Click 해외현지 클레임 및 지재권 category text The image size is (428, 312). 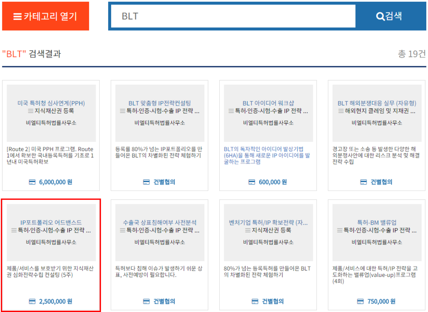[x=380, y=111]
